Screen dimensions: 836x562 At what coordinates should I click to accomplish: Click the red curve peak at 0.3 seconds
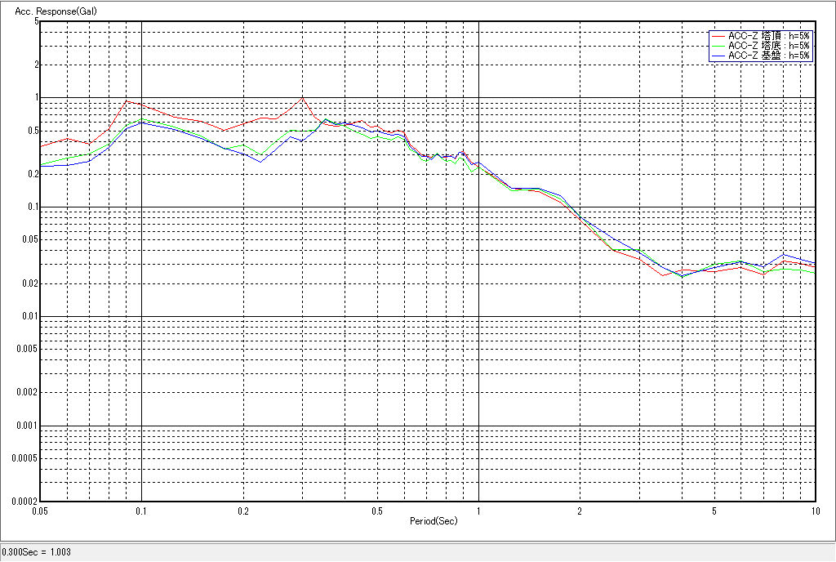(302, 97)
